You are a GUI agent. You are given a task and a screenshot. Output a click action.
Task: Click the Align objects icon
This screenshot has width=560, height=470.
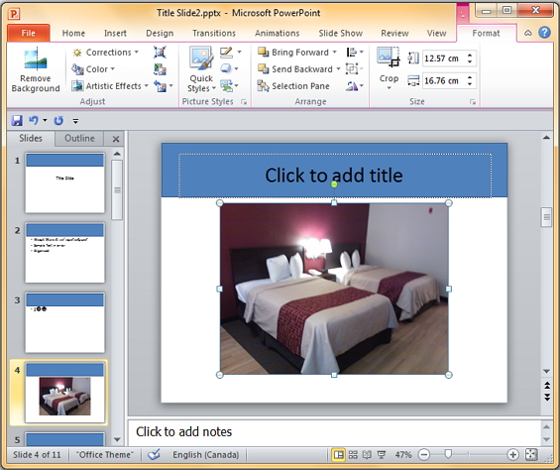point(352,53)
